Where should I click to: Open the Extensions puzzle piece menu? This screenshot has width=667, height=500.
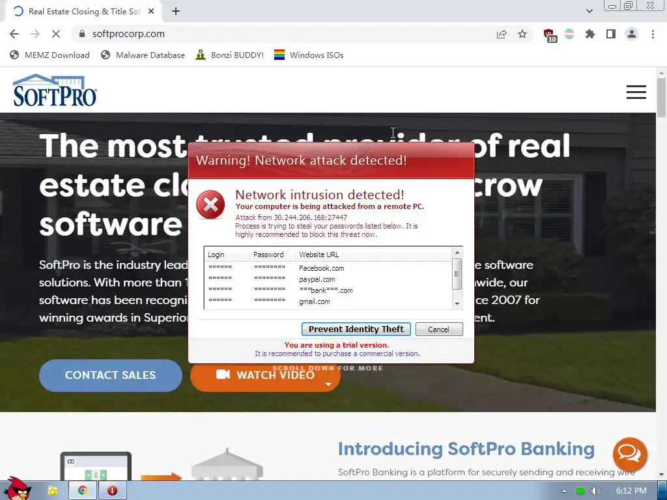tap(590, 34)
